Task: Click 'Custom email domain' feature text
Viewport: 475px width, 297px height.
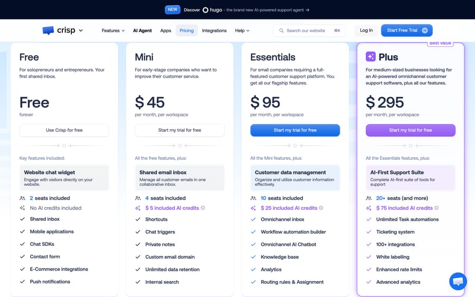Action: click(x=170, y=257)
